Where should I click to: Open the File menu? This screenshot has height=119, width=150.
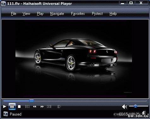[x=14, y=14]
